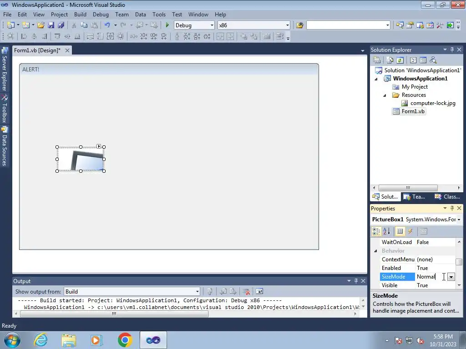Open the SizeMode value dropdown arrow

[451, 277]
